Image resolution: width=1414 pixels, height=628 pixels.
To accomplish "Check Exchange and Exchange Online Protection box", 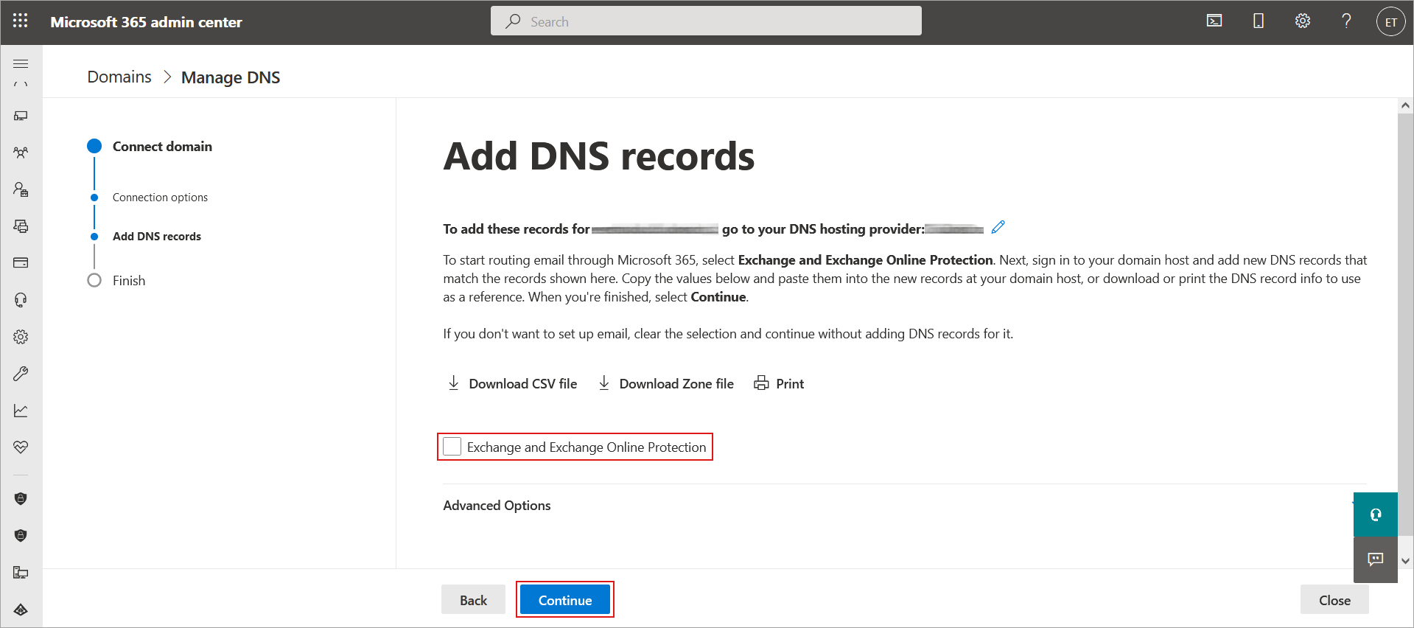I will pos(452,447).
